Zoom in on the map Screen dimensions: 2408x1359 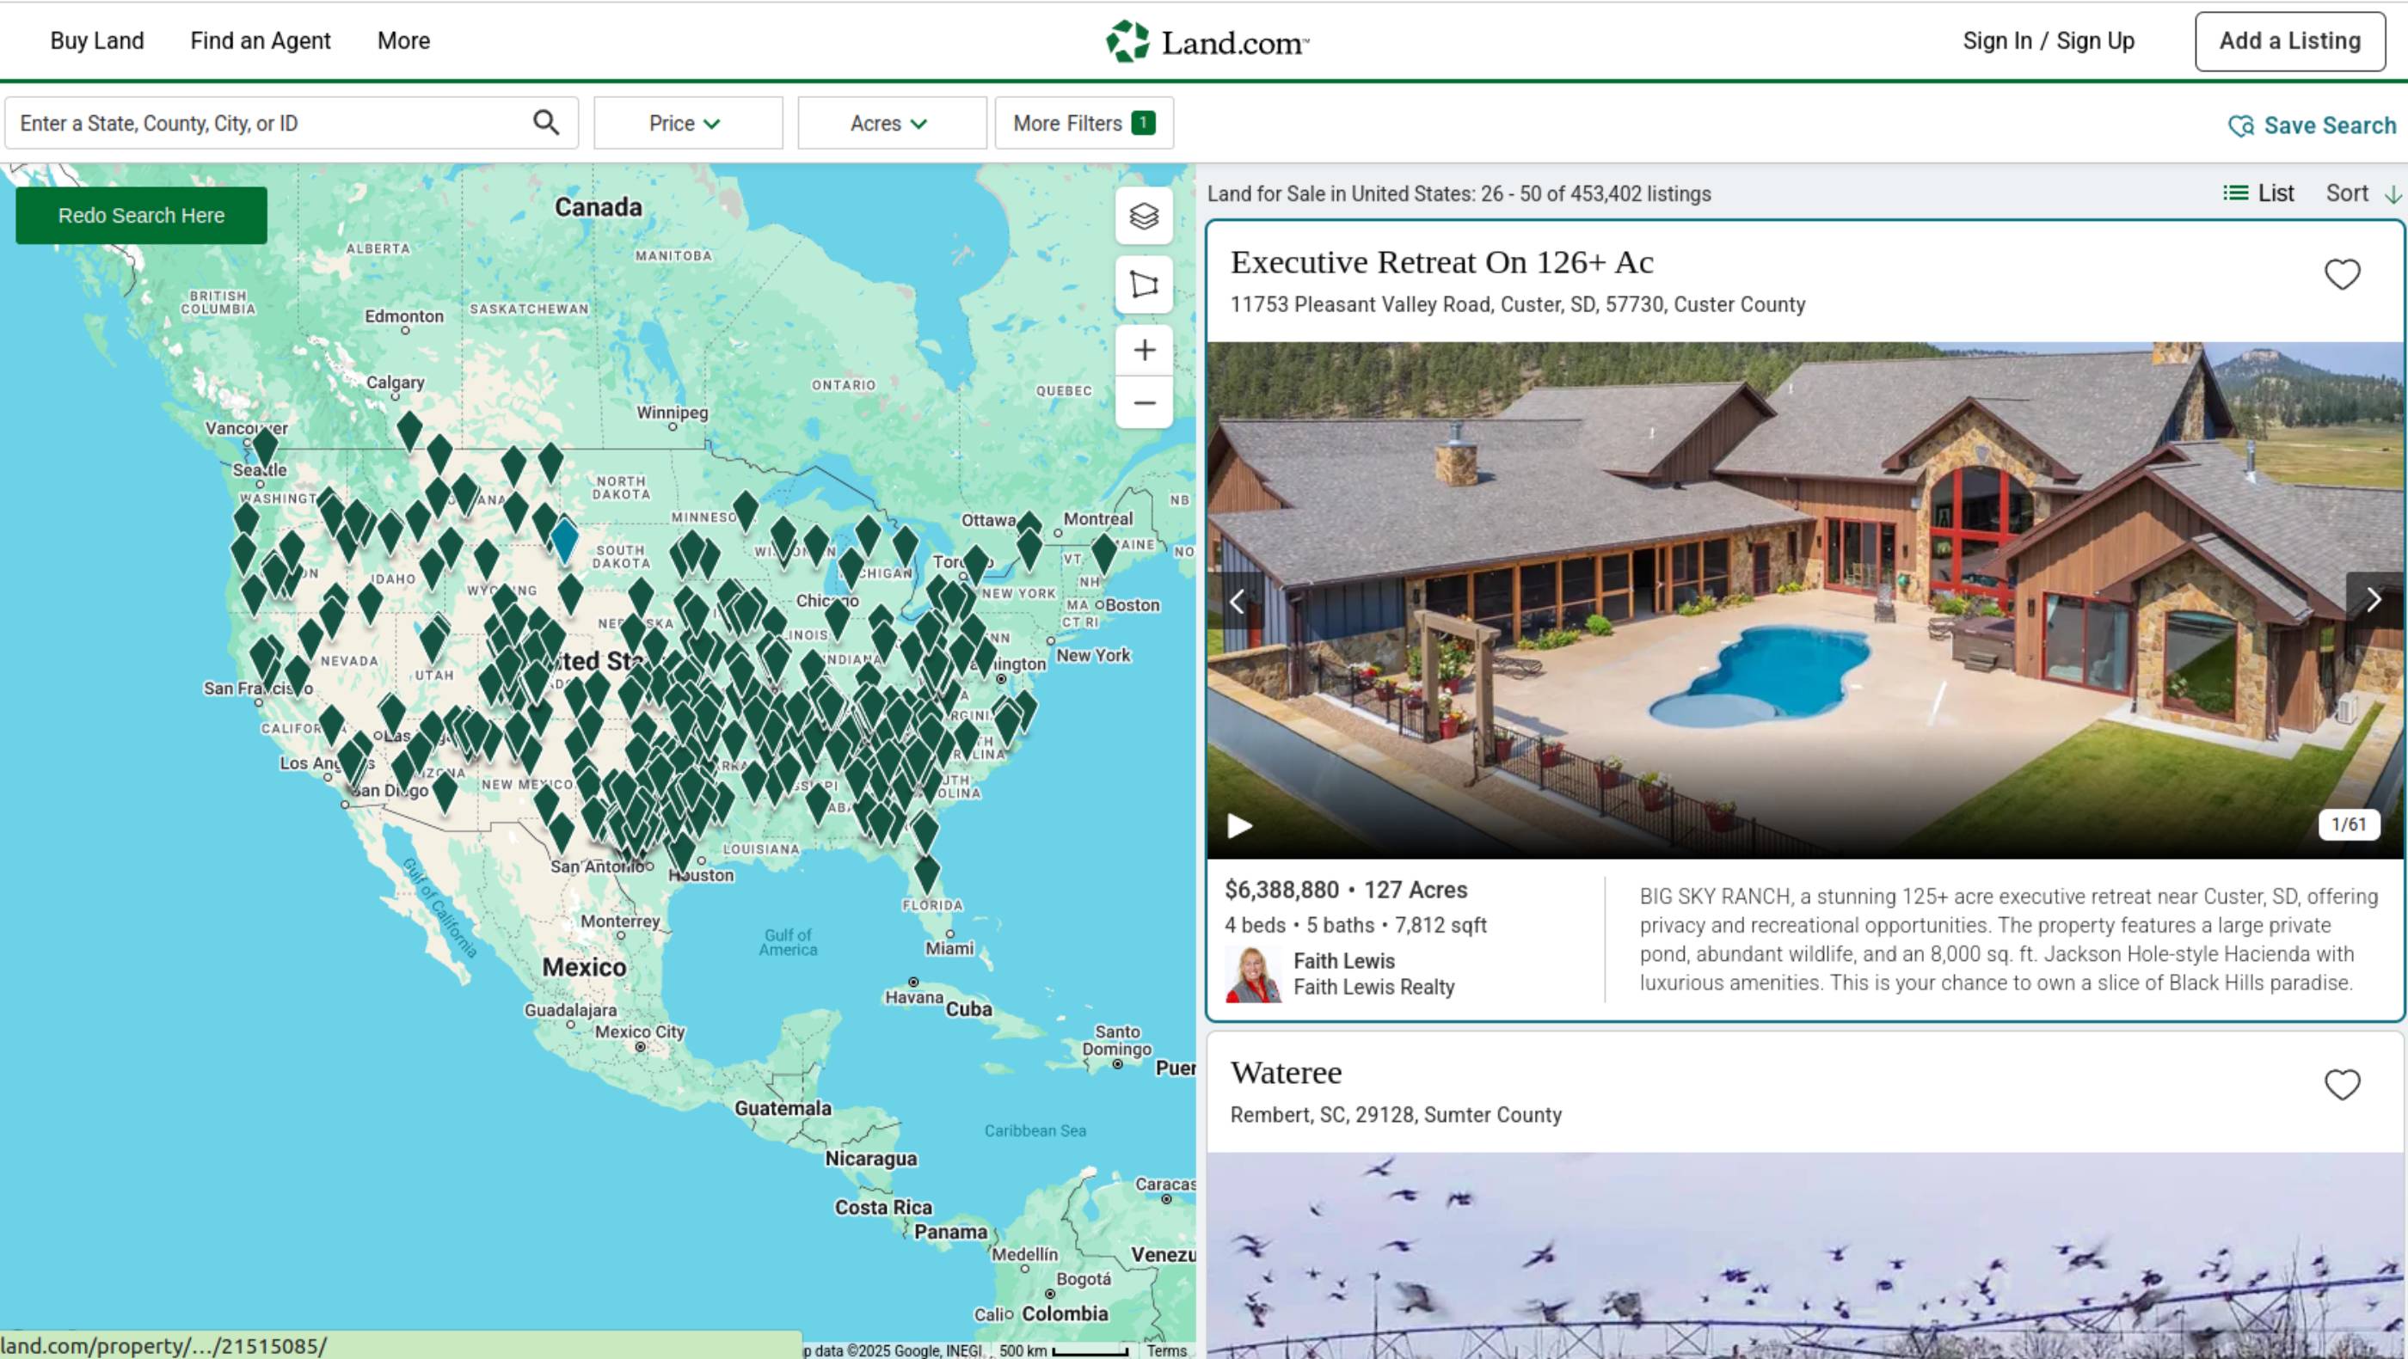1144,350
